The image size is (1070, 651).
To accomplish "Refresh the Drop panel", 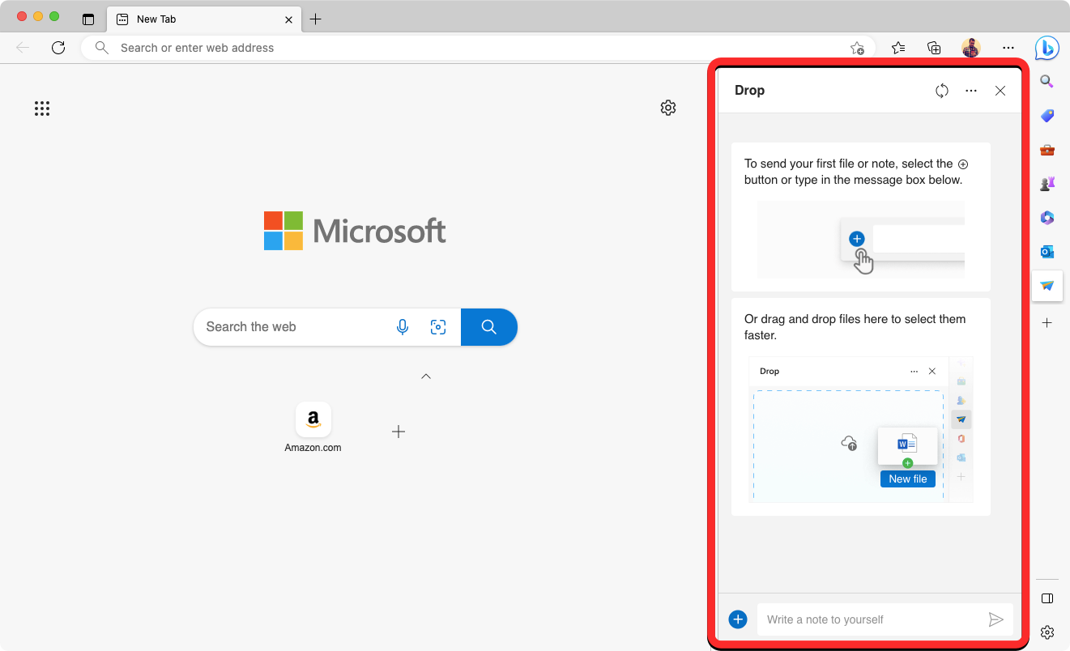I will [941, 91].
